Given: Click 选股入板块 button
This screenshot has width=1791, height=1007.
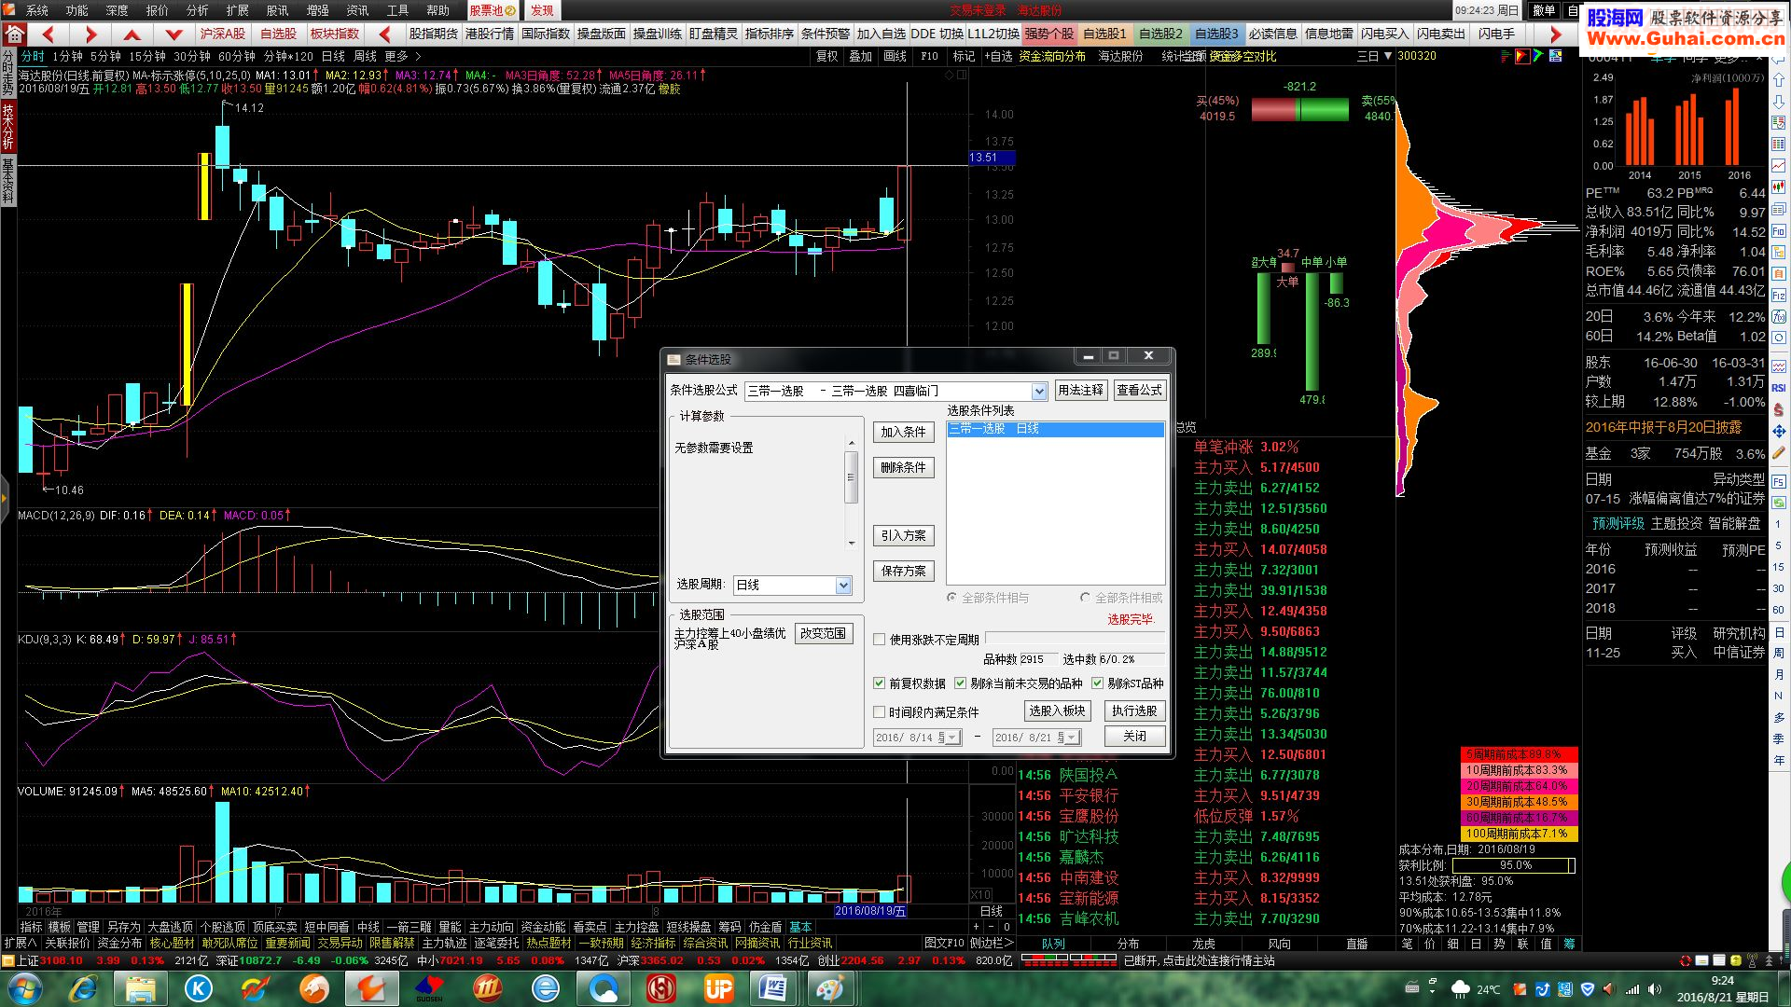Looking at the screenshot, I should tap(1057, 711).
